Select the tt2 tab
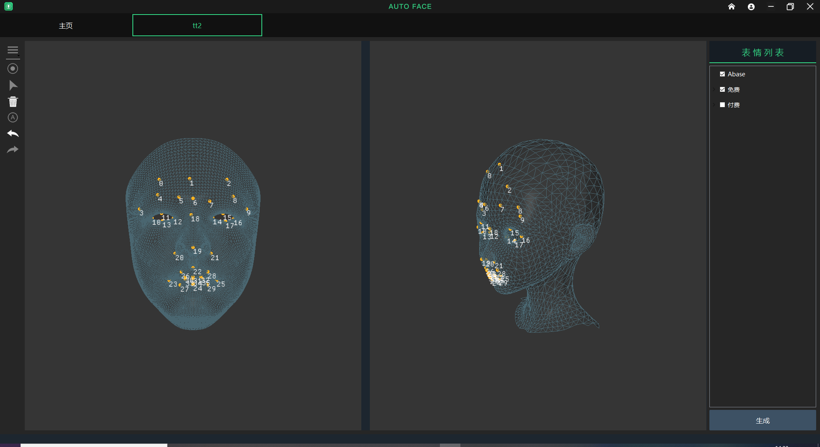820x447 pixels. (197, 25)
